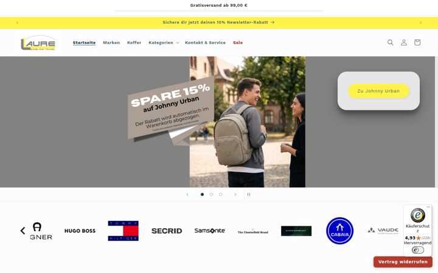The image size is (438, 273).
Task: Open the Aigner brand logo
Action: (x=41, y=231)
